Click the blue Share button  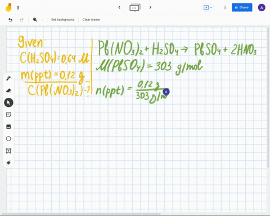(x=242, y=7)
